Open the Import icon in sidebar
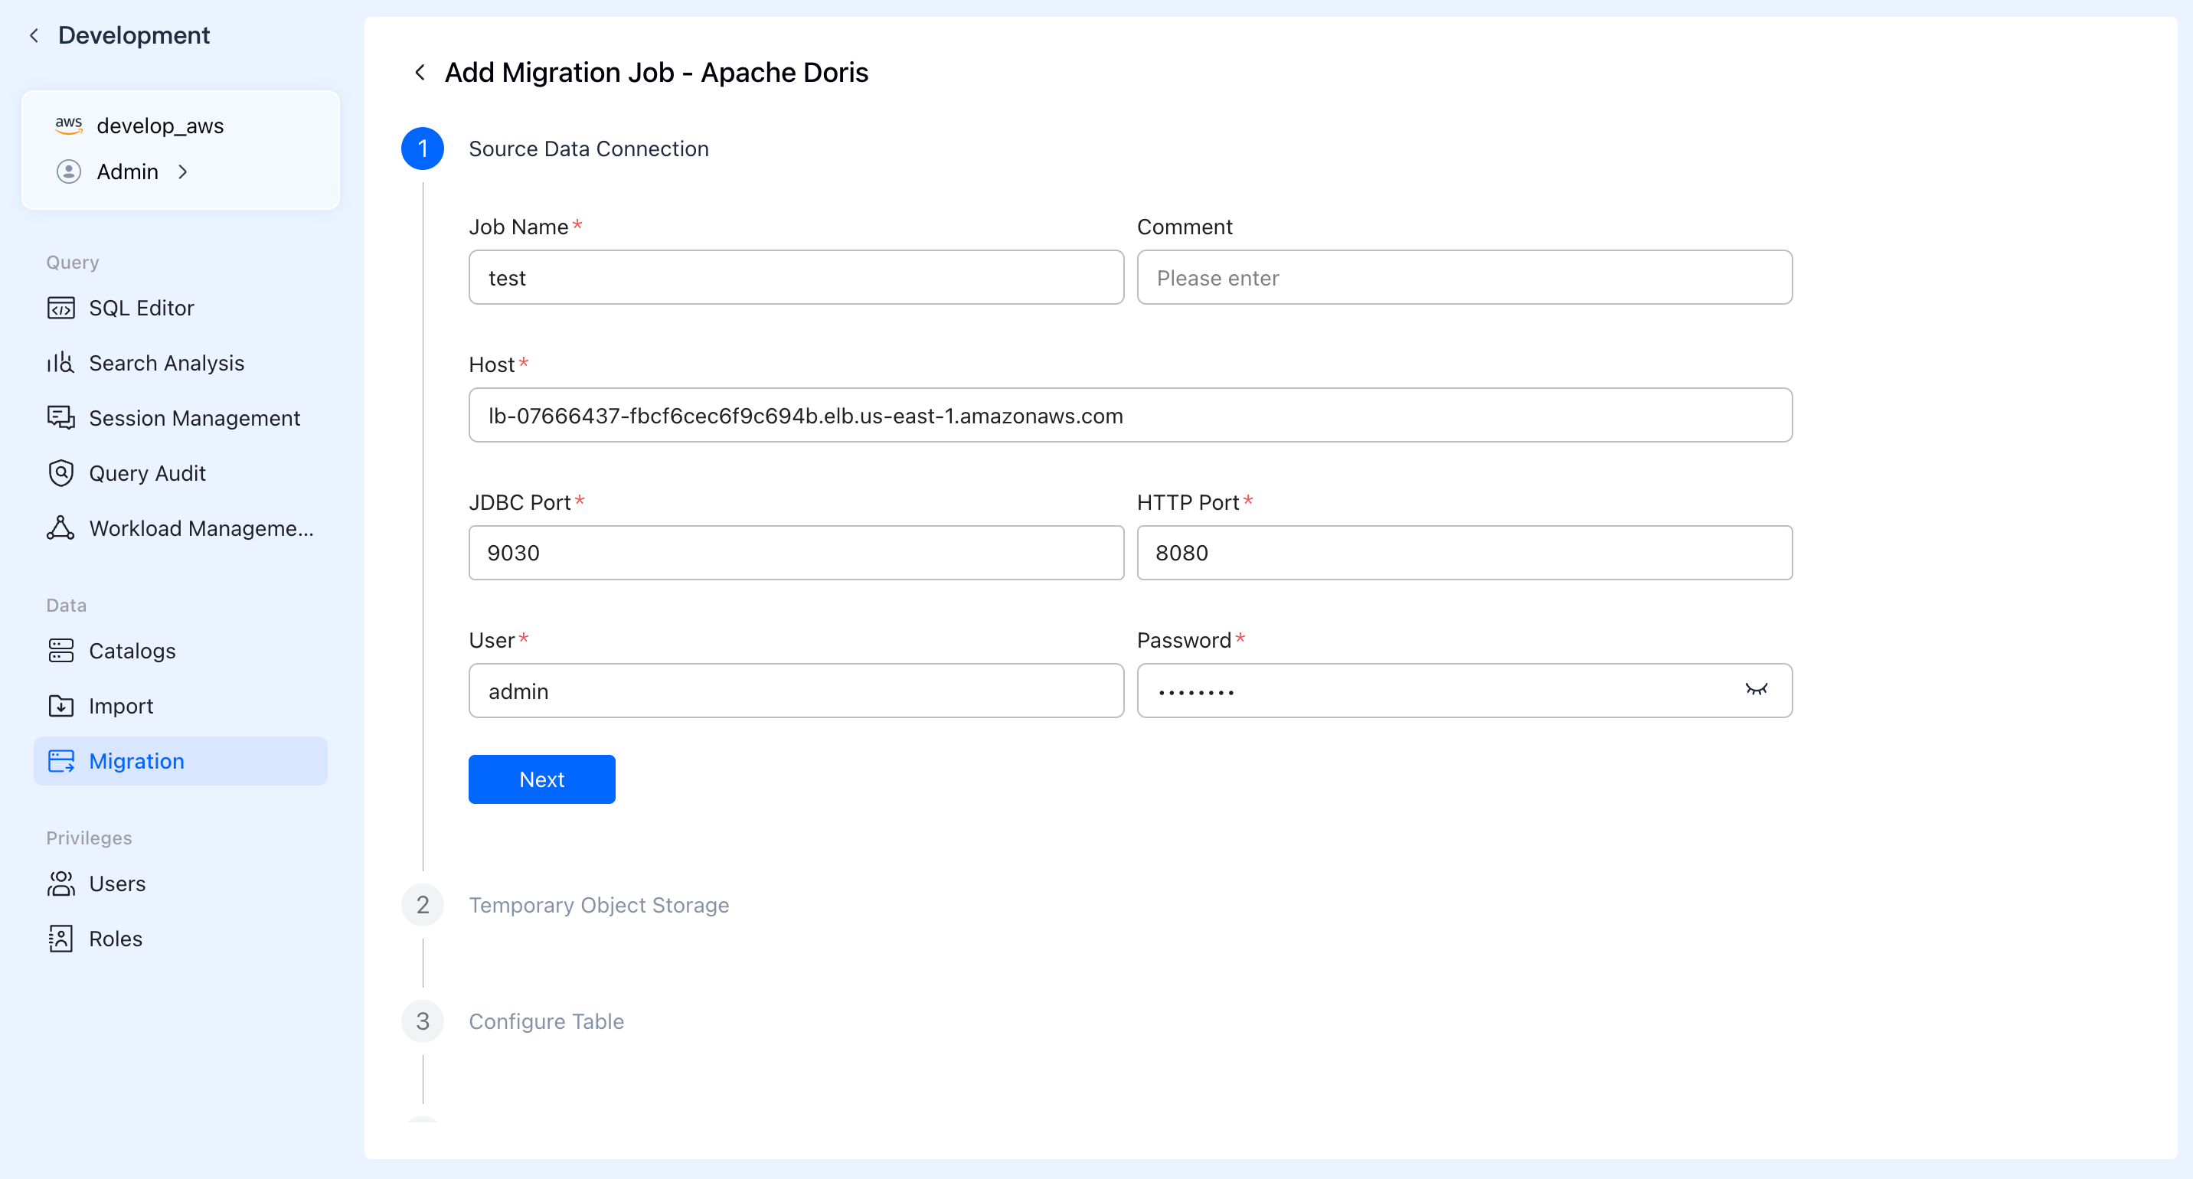Image resolution: width=2193 pixels, height=1179 pixels. click(60, 706)
